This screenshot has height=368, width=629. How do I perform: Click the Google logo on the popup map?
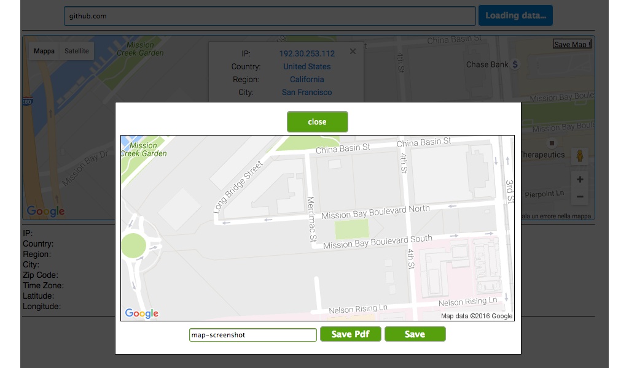coord(141,313)
